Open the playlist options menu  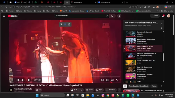[161, 28]
